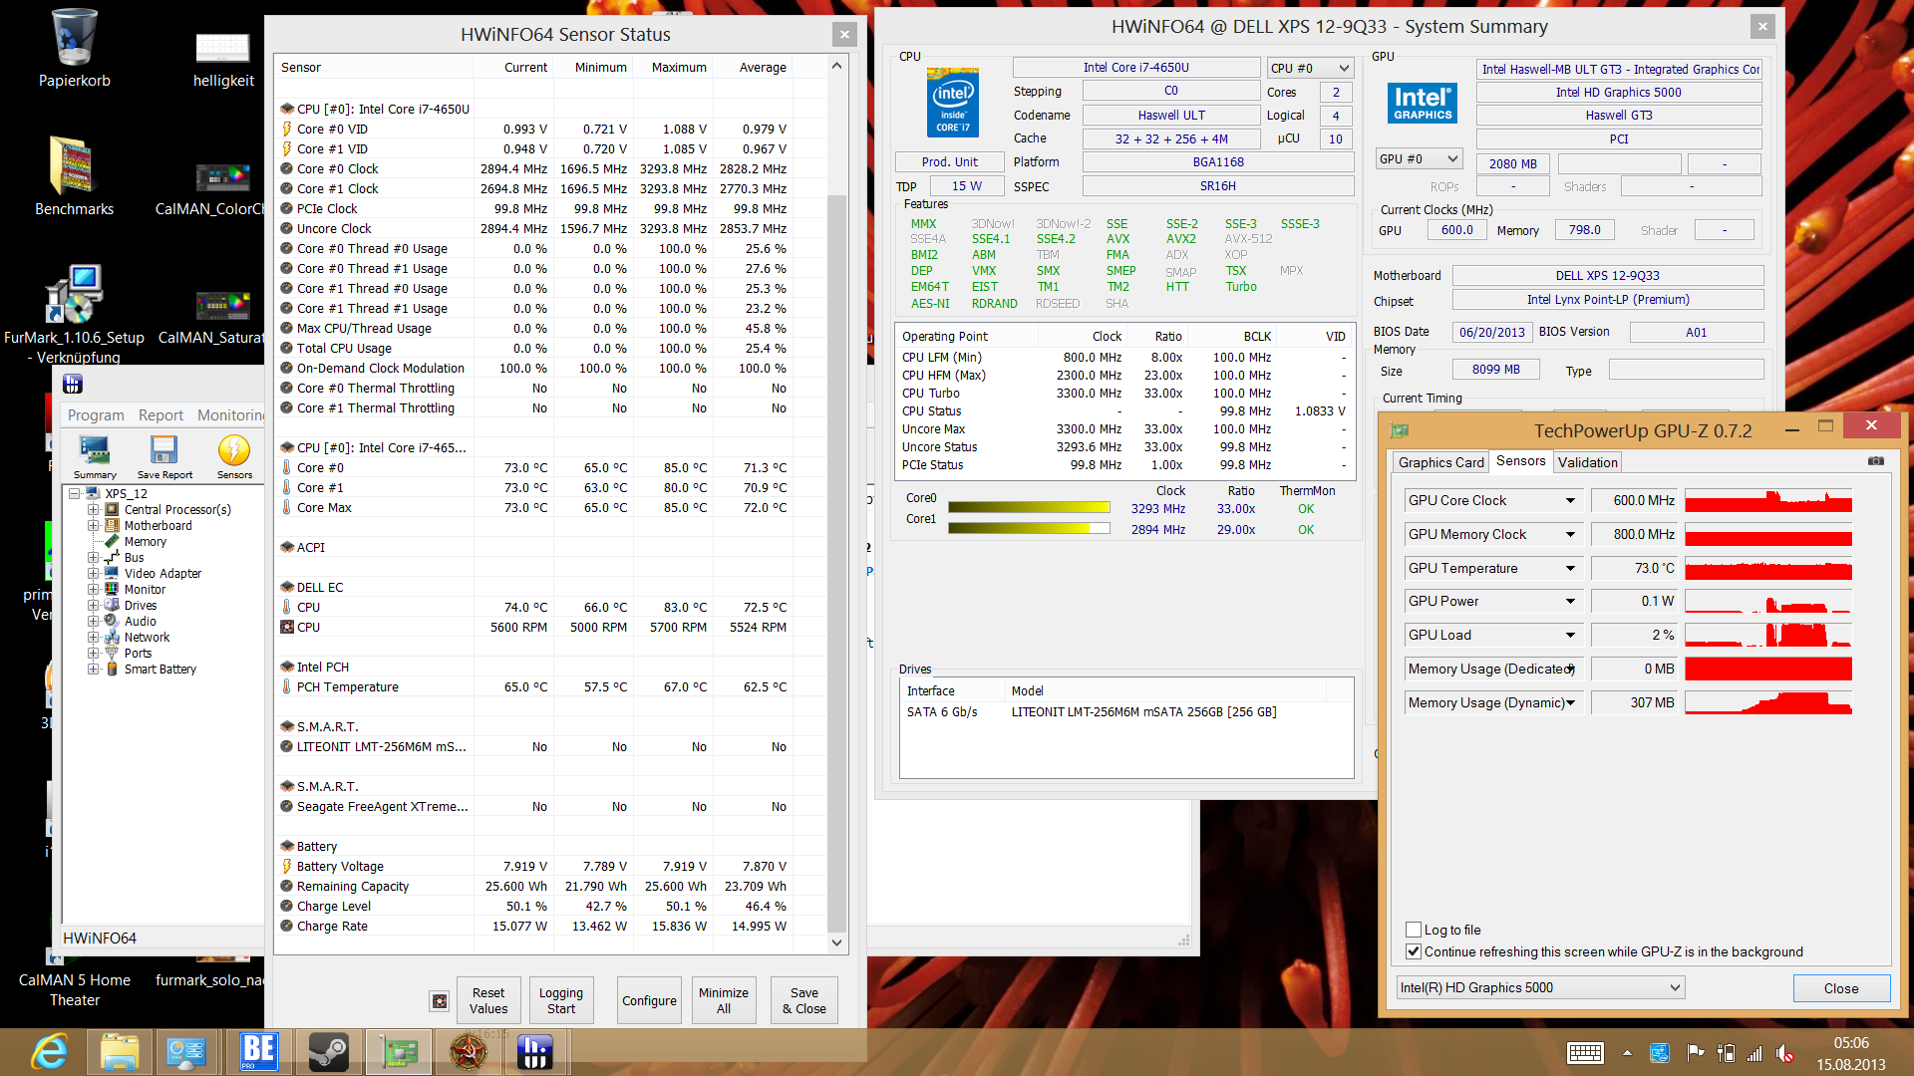
Task: Click small icon left of Reset Values
Action: pyautogui.click(x=440, y=1000)
